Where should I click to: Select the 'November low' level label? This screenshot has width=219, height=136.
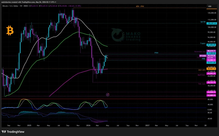[x=200, y=52]
